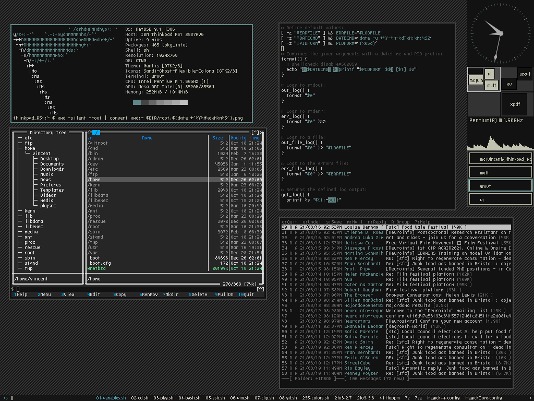Image resolution: width=534 pixels, height=401 pixels.
Task: Click the out_file_log() function line in vi
Action: click(x=302, y=143)
